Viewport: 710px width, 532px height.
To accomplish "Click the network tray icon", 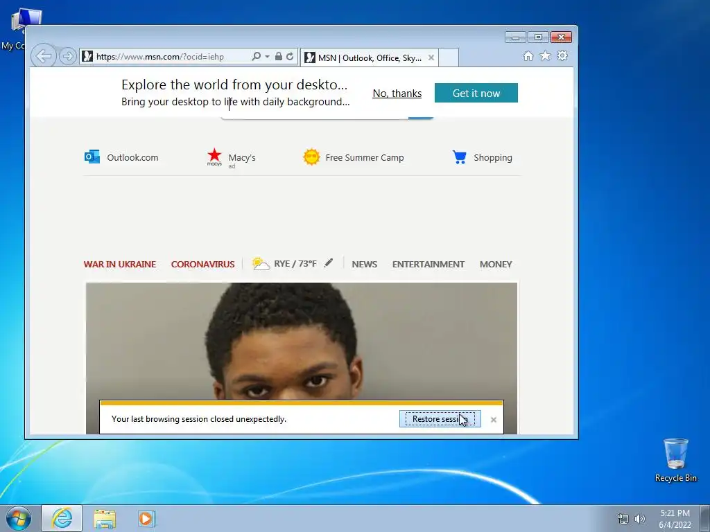I will pos(623,519).
